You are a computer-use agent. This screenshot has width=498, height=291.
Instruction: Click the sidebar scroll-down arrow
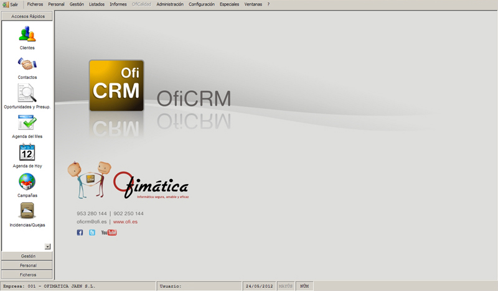click(x=48, y=246)
